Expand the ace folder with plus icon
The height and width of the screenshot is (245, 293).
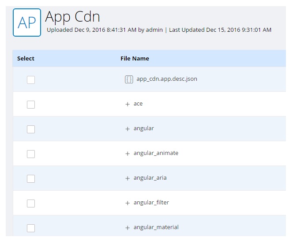click(x=128, y=104)
